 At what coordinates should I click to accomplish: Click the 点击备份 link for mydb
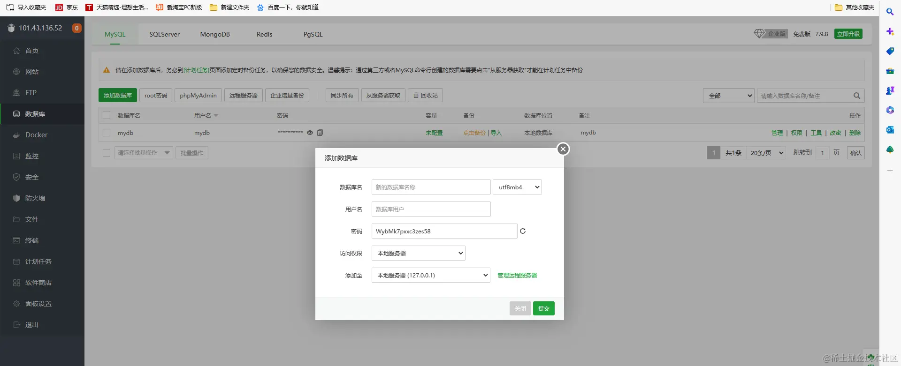coord(474,133)
